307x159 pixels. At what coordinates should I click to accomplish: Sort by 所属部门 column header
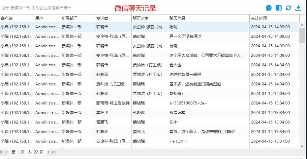[77, 18]
